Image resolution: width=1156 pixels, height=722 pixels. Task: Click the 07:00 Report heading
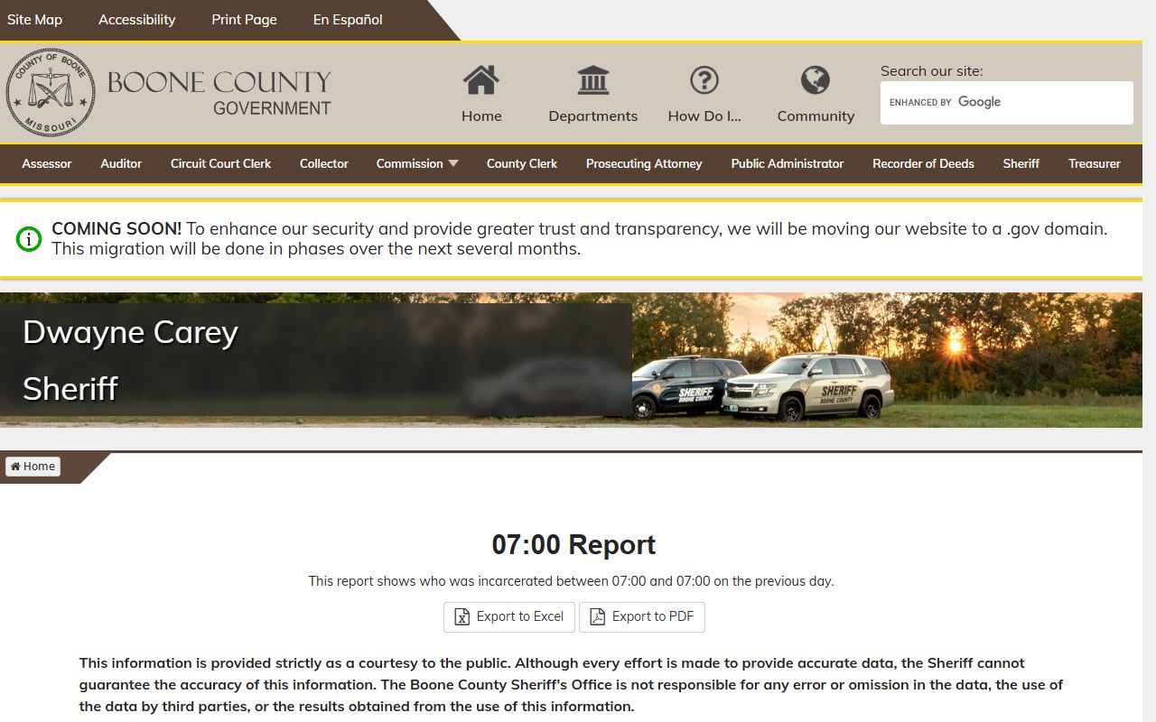coord(573,545)
